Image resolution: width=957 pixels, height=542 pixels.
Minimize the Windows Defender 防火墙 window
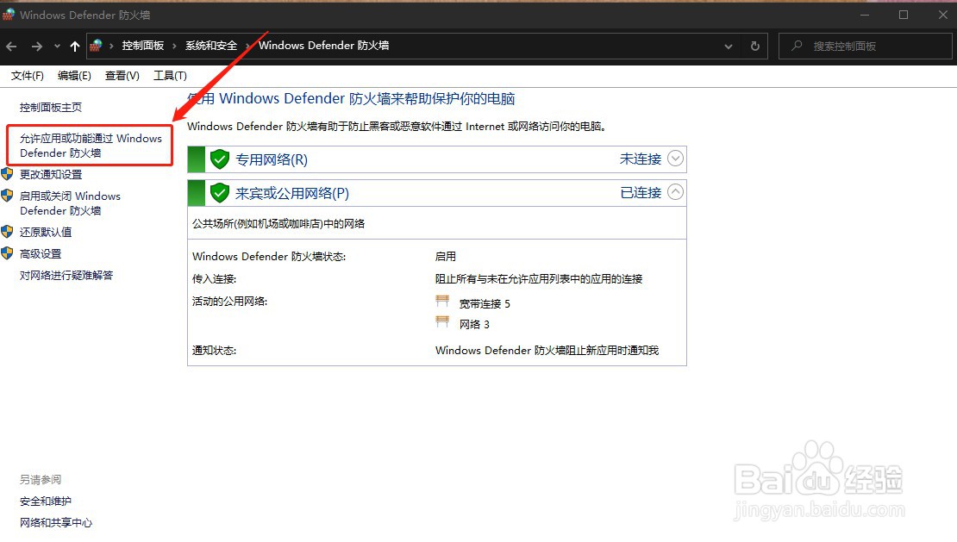865,15
